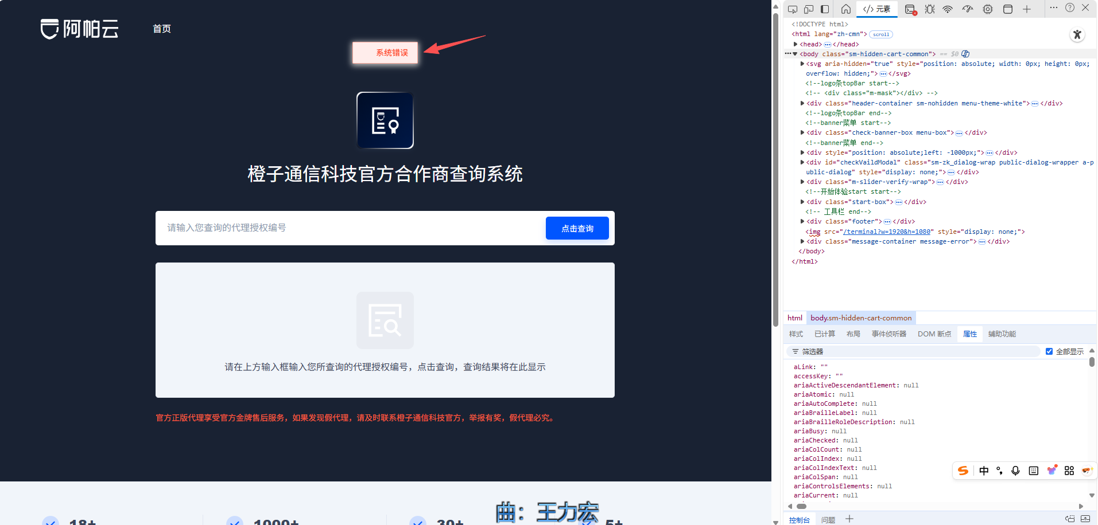Uncheck the 全部显示 checkbox
The image size is (1098, 525).
1049,351
